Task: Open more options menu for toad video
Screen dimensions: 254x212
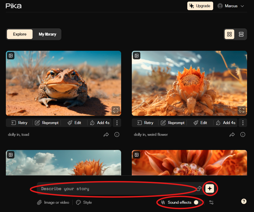Action: [117, 123]
